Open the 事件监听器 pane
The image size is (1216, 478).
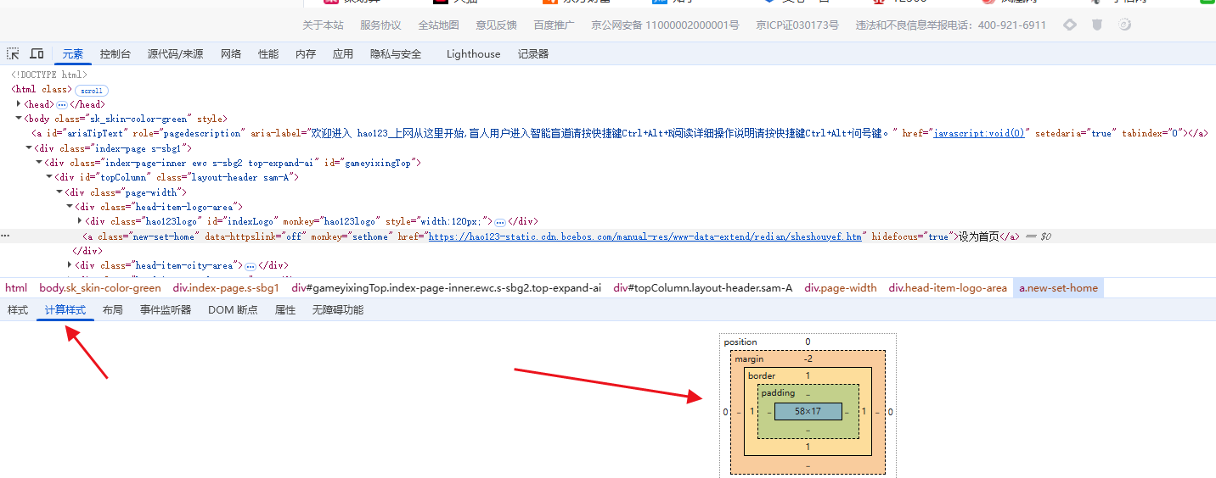[166, 310]
